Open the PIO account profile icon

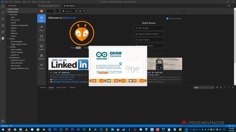(x=183, y=11)
